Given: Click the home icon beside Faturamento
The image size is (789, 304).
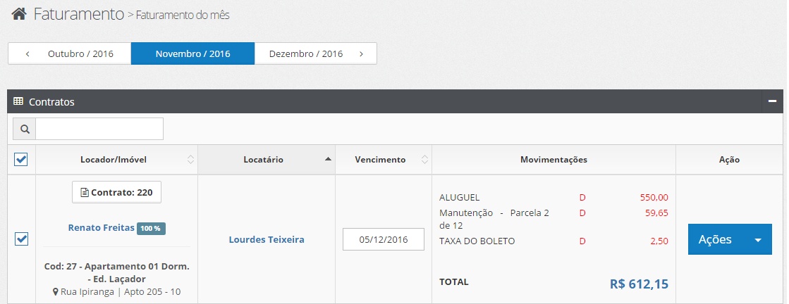Looking at the screenshot, I should 19,13.
